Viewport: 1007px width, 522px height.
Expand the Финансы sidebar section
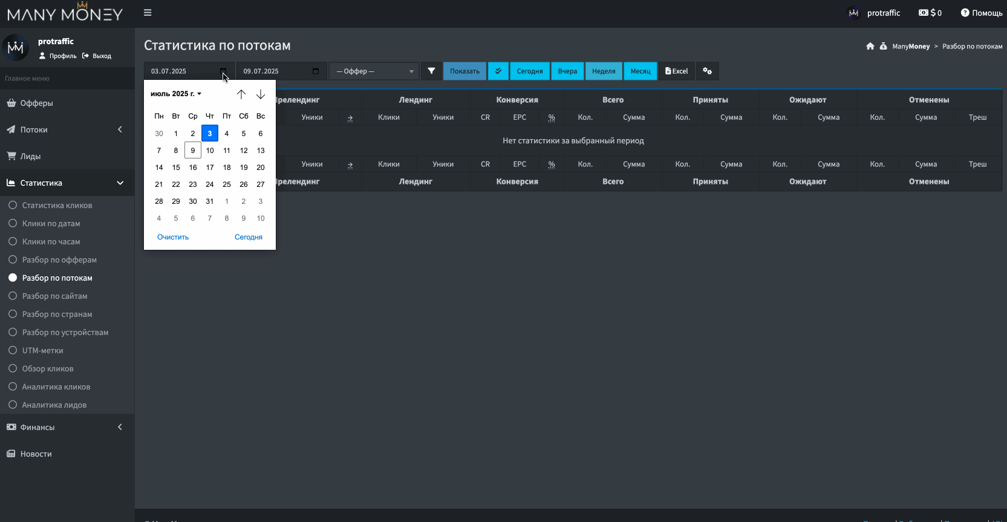(67, 427)
